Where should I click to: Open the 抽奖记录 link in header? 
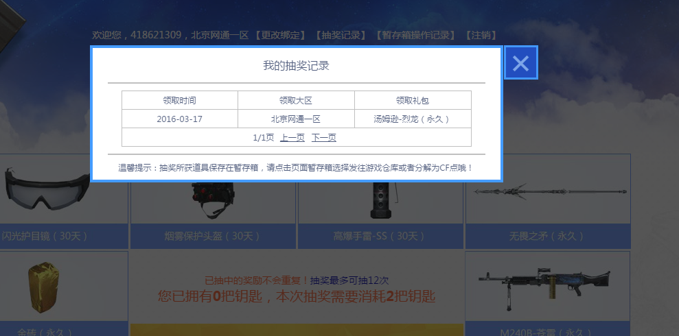point(340,35)
